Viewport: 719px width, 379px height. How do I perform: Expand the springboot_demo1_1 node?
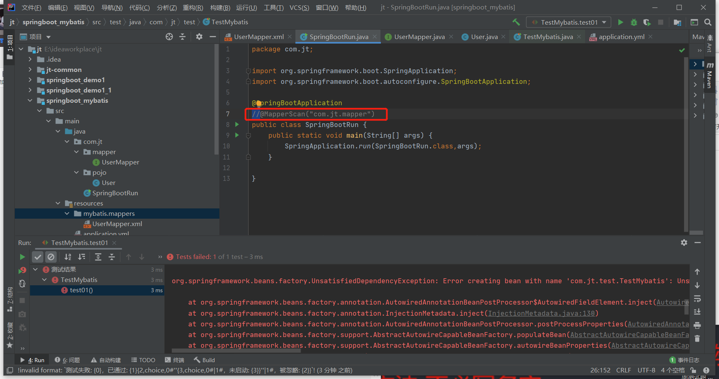(30, 90)
